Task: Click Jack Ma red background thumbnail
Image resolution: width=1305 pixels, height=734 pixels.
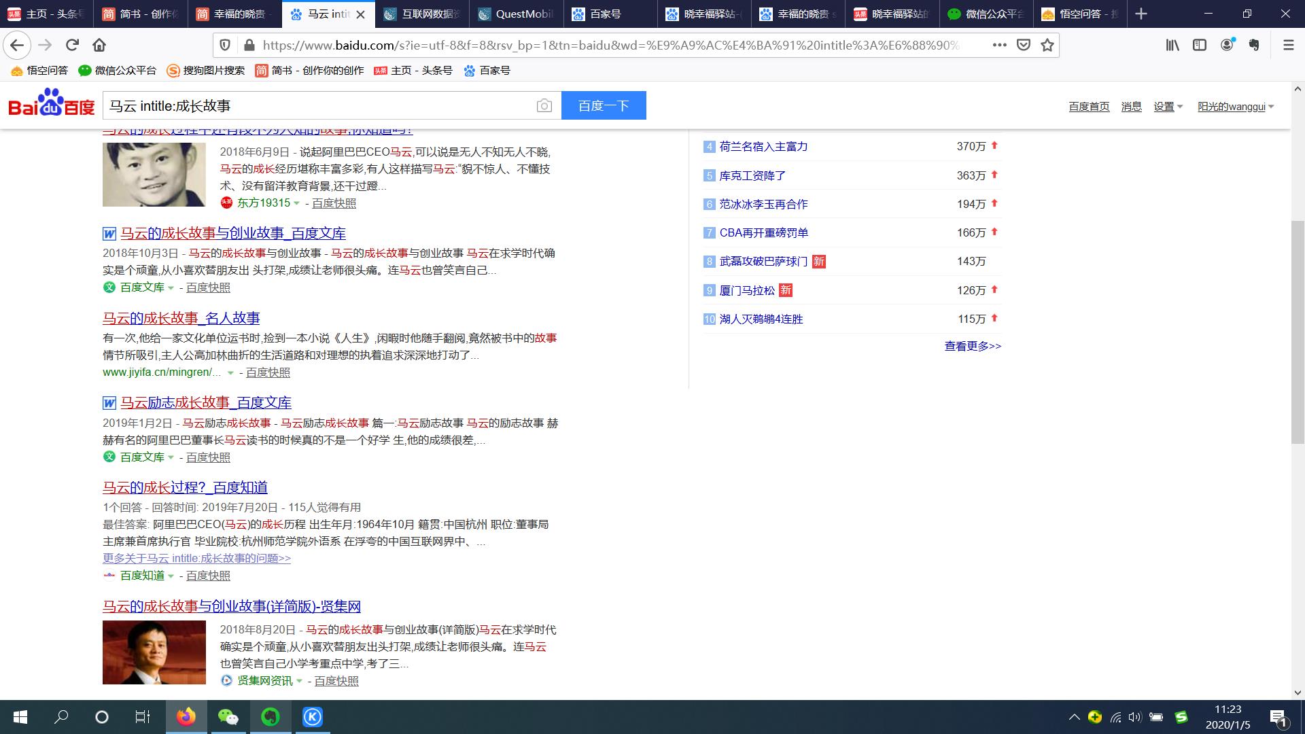Action: pyautogui.click(x=154, y=652)
